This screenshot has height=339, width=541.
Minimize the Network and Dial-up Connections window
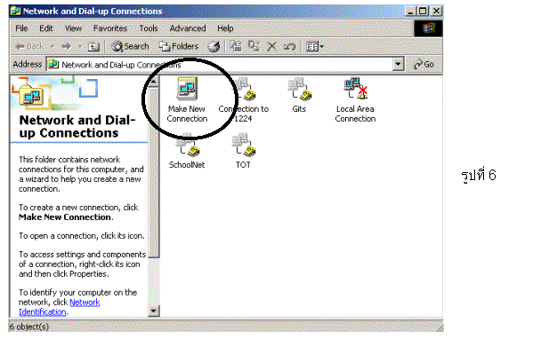(410, 11)
